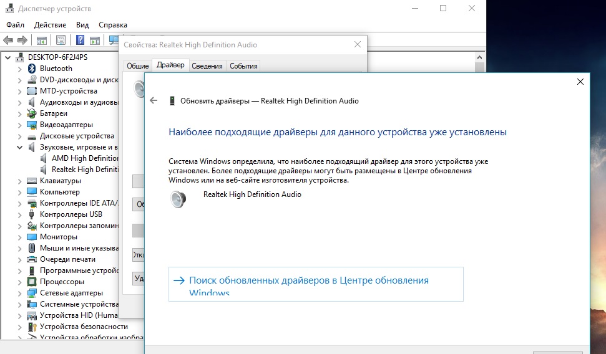Click the Видеоадаптеры display adapter icon
The image size is (606, 354).
(32, 124)
